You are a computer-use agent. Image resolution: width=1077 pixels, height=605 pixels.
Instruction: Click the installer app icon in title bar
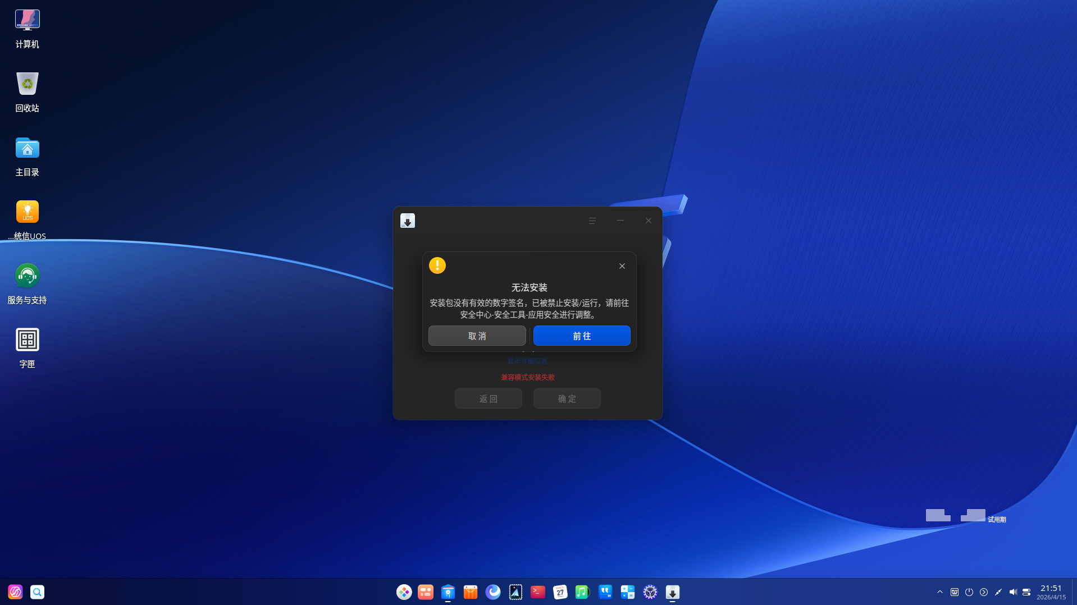point(408,221)
